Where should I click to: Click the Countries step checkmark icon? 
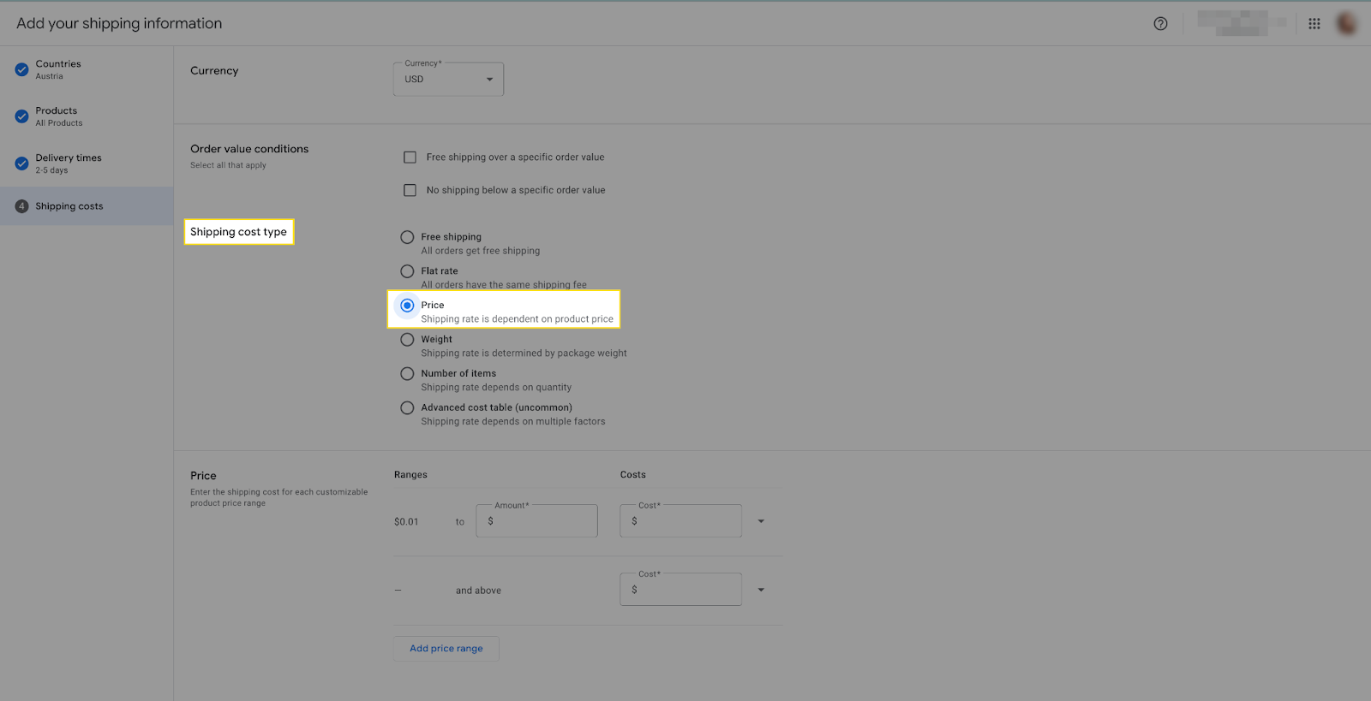21,70
